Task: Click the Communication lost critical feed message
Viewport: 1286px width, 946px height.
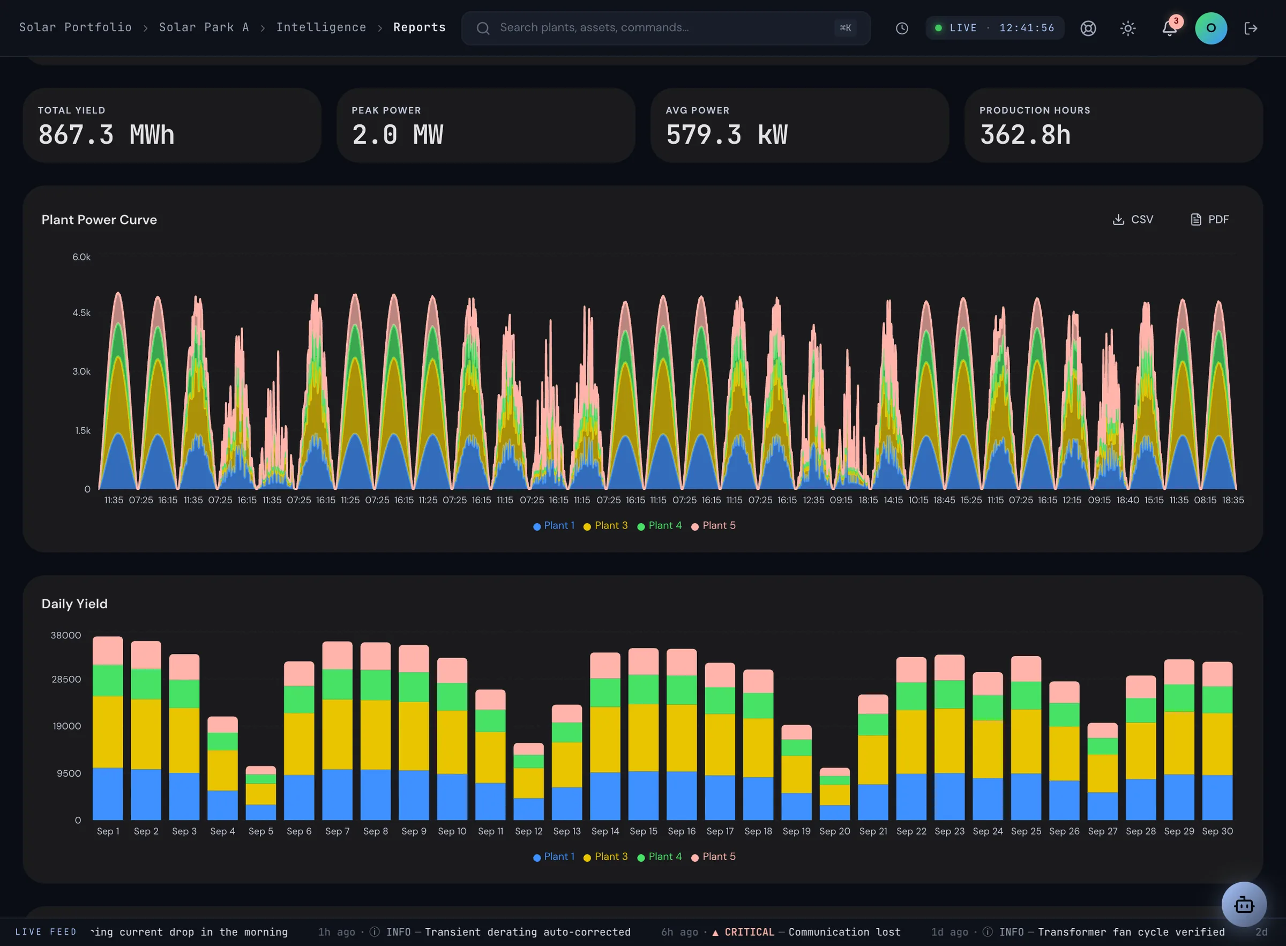Action: [x=844, y=932]
